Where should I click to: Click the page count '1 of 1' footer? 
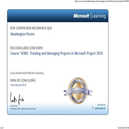pos(2,128)
